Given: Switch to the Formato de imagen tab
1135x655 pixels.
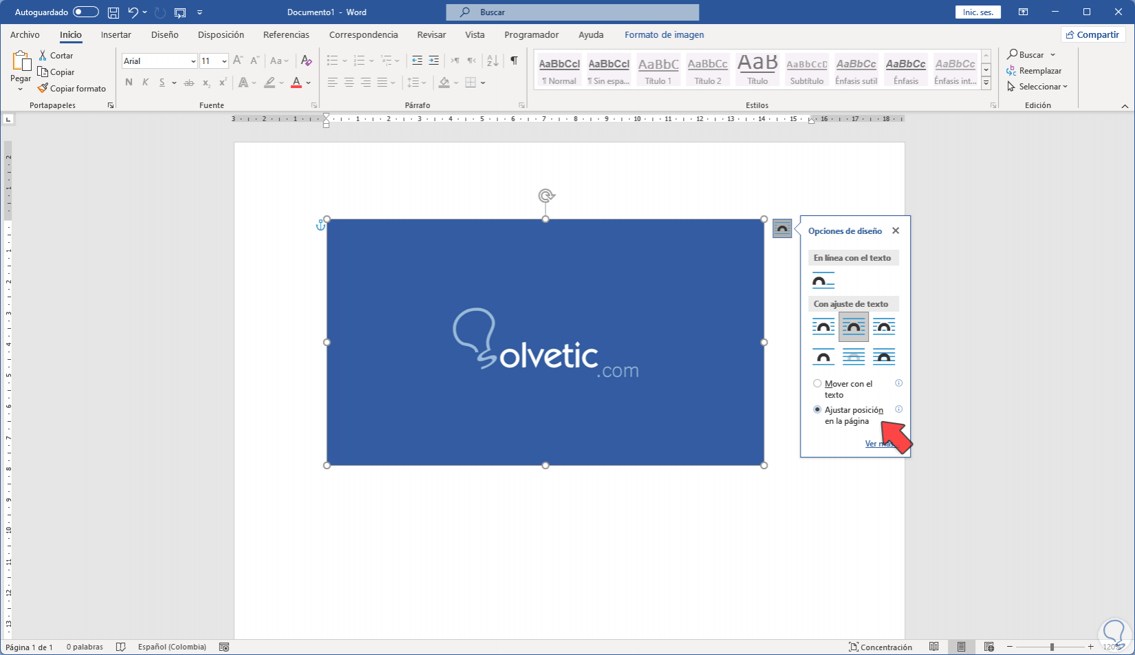Looking at the screenshot, I should (664, 34).
